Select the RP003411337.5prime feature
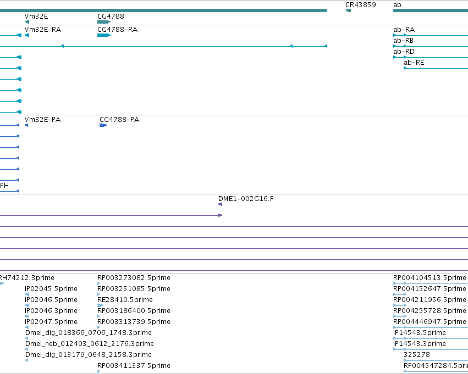Image resolution: width=468 pixels, height=374 pixels. (x=134, y=366)
